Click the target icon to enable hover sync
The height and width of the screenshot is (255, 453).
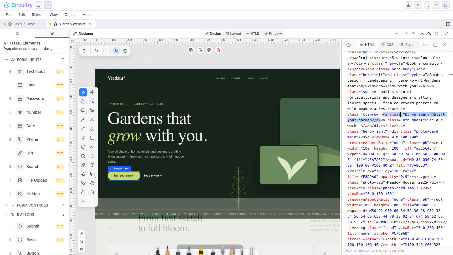pos(349,45)
